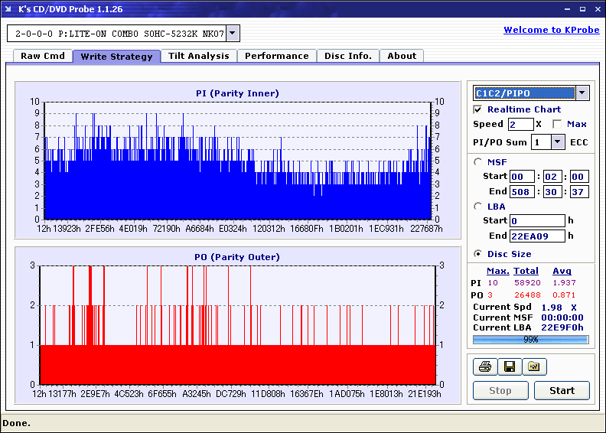This screenshot has width=606, height=433.
Task: Click the Speed input field
Action: pos(520,124)
